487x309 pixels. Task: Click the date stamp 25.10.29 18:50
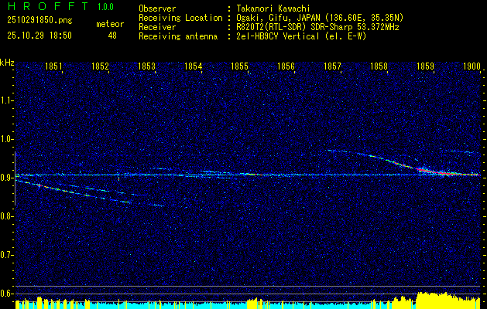(x=39, y=36)
